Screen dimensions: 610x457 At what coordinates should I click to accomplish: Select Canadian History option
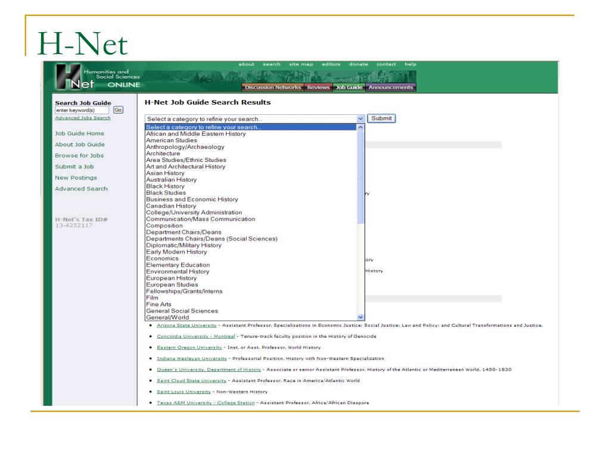251,206
